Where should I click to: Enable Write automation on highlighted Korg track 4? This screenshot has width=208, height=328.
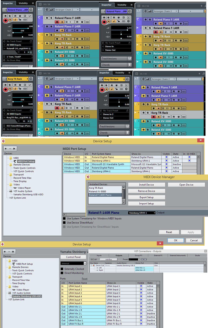pyautogui.click(x=179, y=117)
